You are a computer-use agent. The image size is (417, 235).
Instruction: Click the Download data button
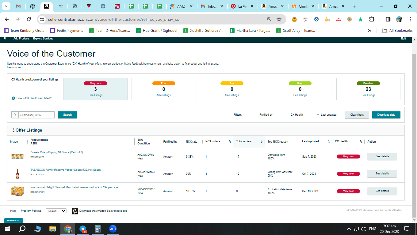[386, 115]
